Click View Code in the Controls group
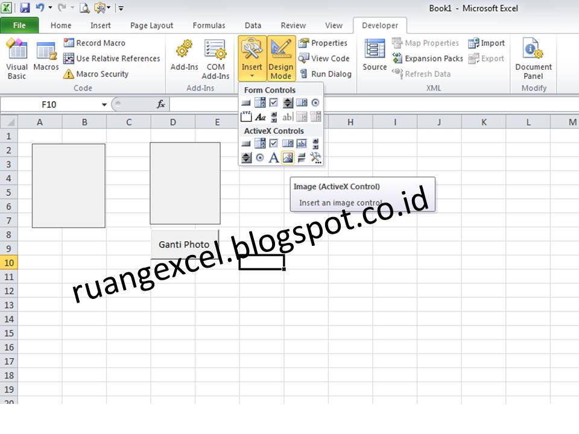The height and width of the screenshot is (434, 579). [x=325, y=58]
